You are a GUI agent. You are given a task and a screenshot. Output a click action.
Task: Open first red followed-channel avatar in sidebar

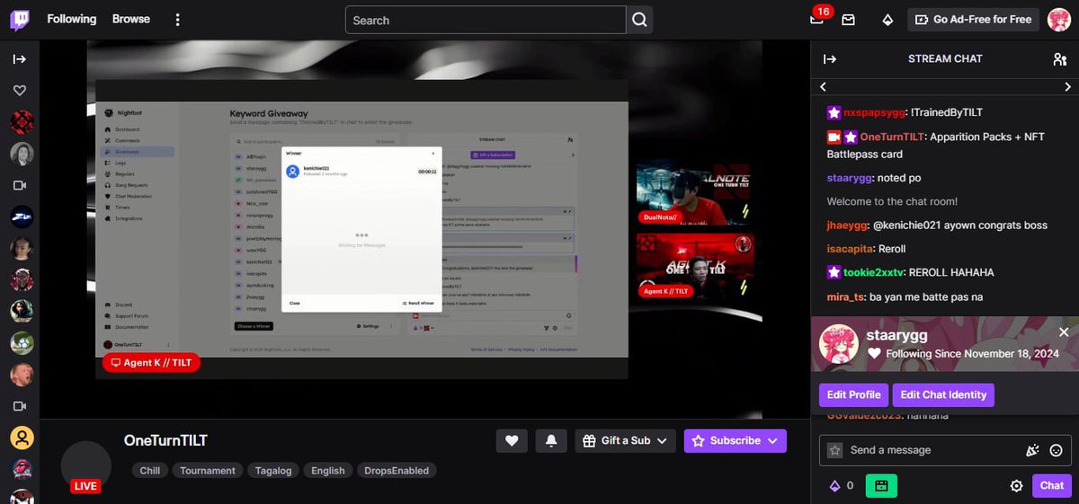[x=22, y=122]
